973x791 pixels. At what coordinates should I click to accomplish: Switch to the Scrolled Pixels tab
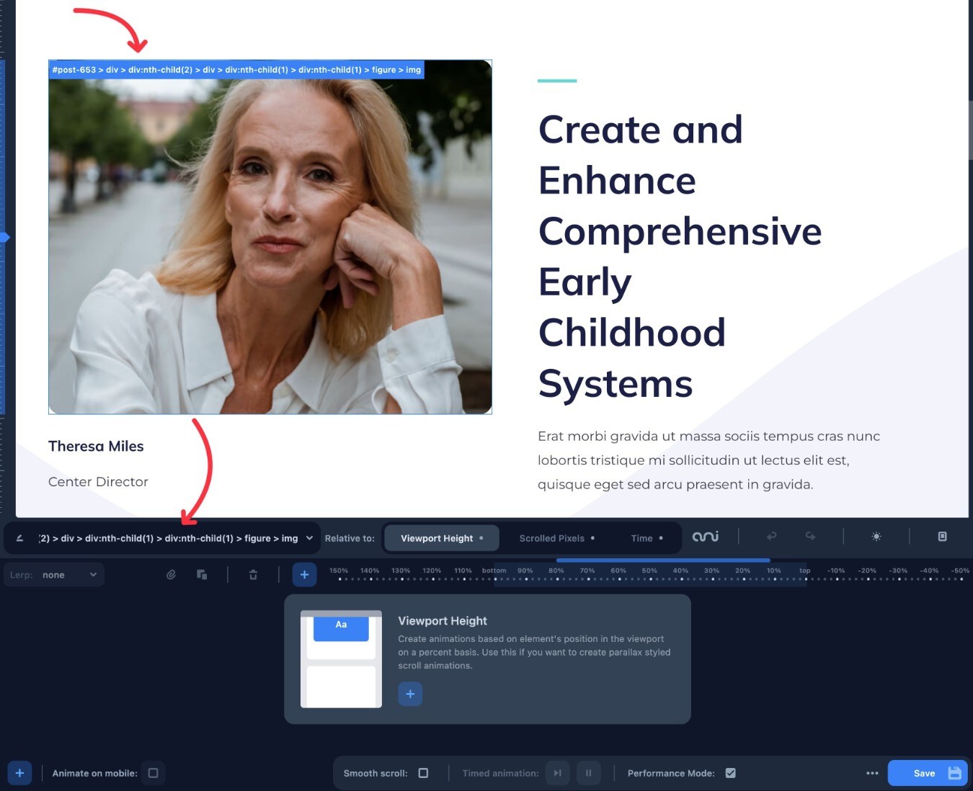556,538
